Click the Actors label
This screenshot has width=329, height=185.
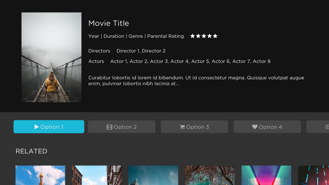(96, 62)
